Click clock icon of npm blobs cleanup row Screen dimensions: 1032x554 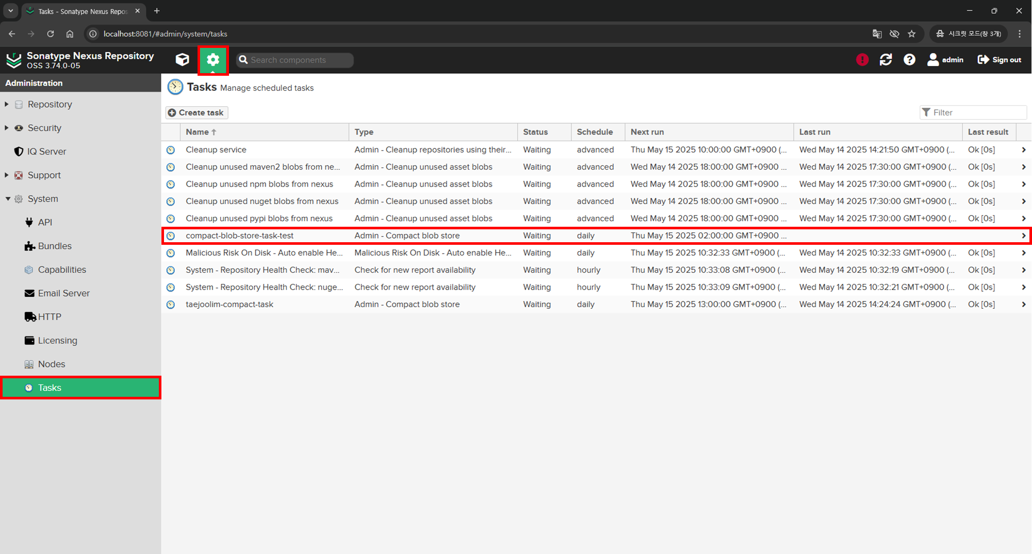click(x=171, y=184)
